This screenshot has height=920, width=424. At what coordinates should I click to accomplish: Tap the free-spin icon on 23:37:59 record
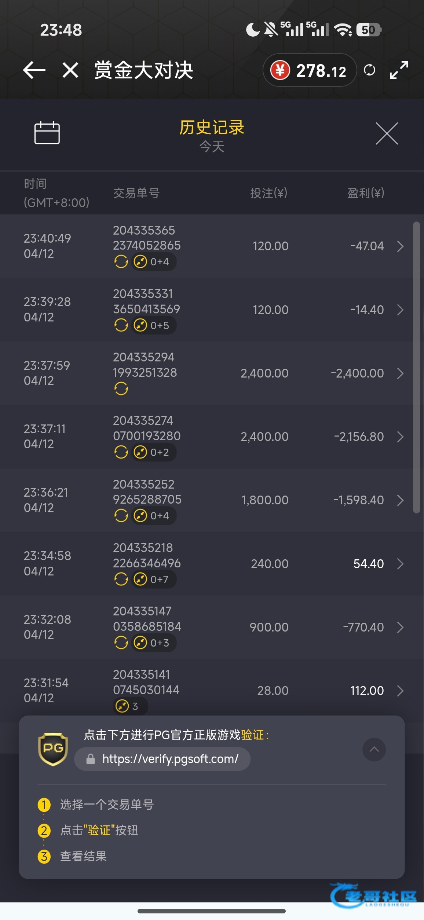[121, 389]
